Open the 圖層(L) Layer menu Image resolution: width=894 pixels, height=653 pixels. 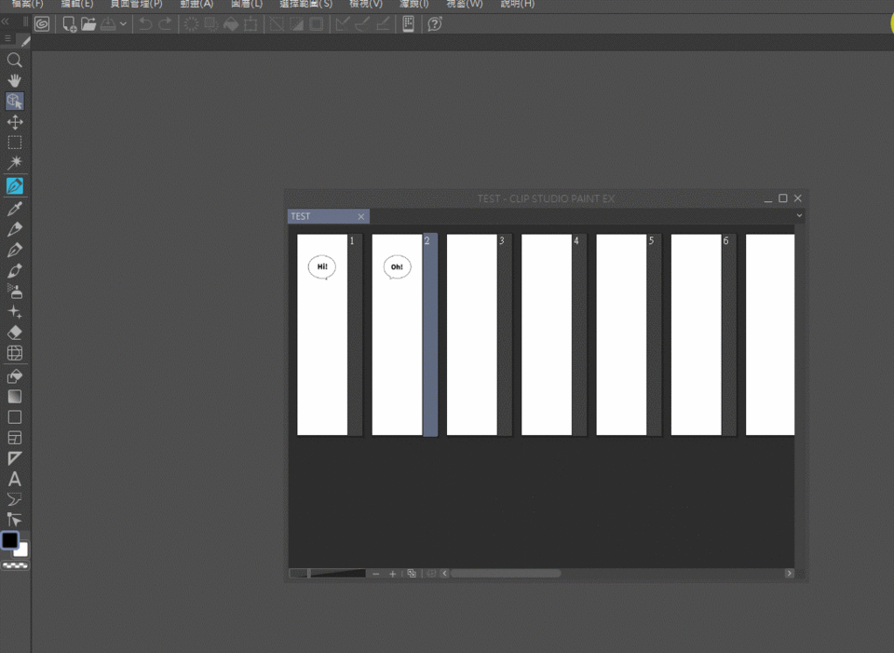tap(247, 4)
